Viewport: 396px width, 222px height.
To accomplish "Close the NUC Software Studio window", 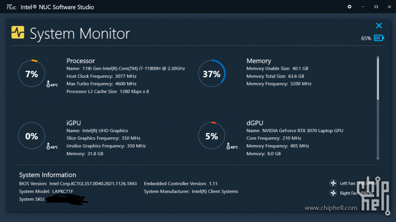I will (x=389, y=7).
